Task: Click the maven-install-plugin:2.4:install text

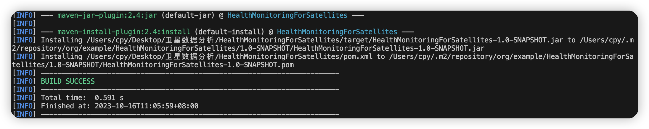Action: pos(124,32)
